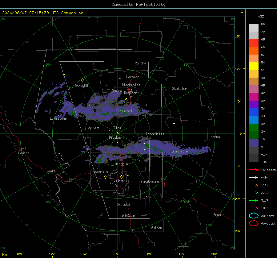Click the red forecast arrow in the legend
277x258 pixels.
click(x=254, y=170)
